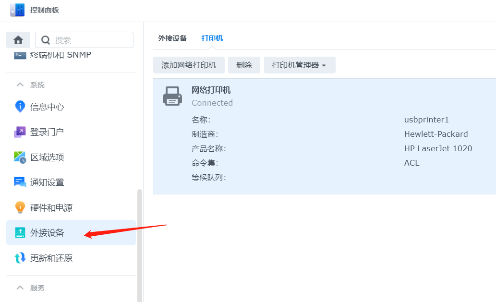Click the Control Panel app icon
Image resolution: width=496 pixels, height=302 pixels.
[17, 10]
